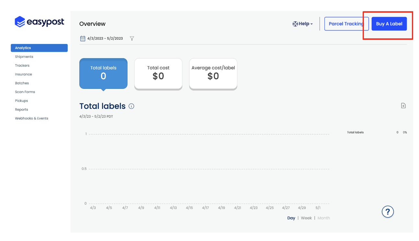Change the 4/3/2023 - 5/2/2023 date range
Viewport: 419px width, 241px height.
(x=105, y=38)
